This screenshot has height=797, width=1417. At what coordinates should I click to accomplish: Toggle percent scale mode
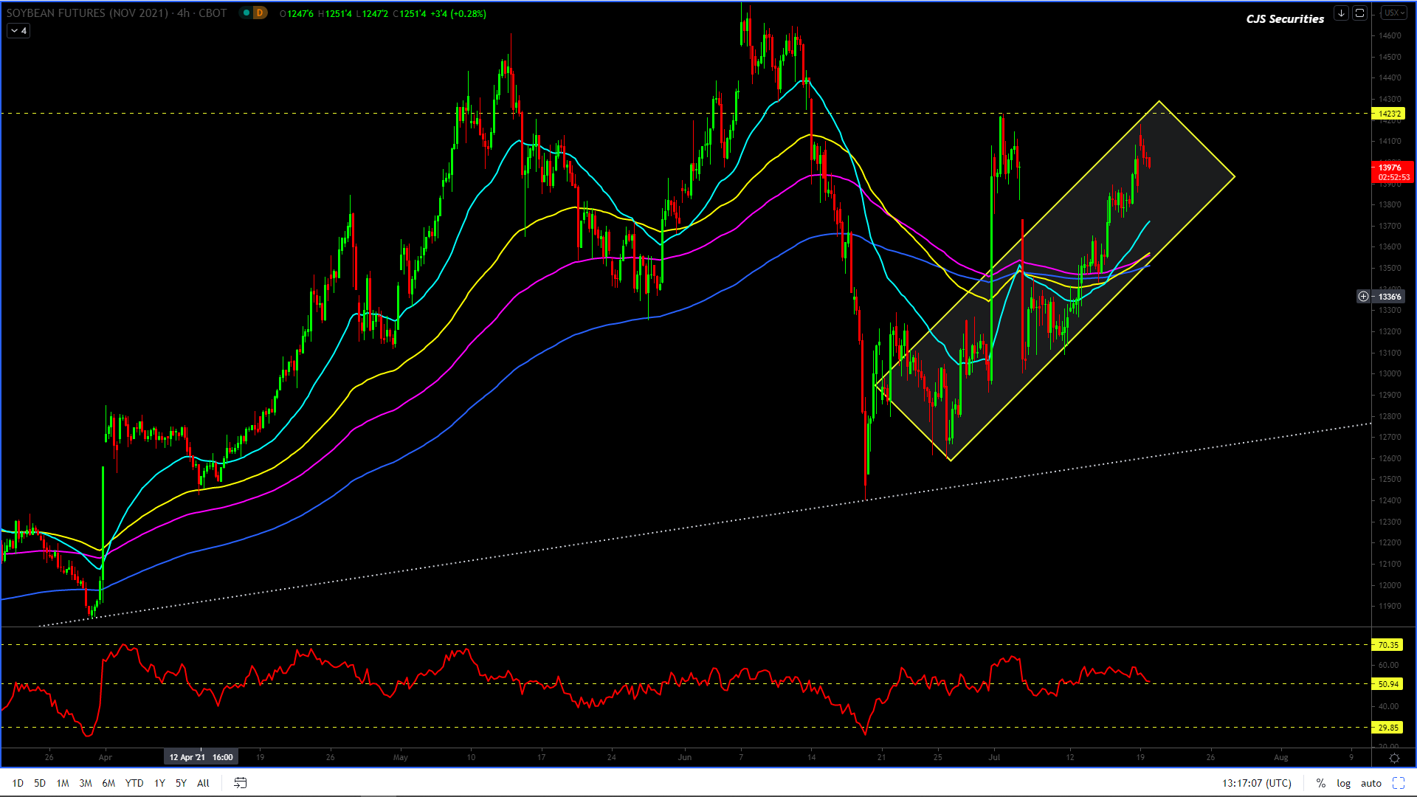[x=1320, y=783]
